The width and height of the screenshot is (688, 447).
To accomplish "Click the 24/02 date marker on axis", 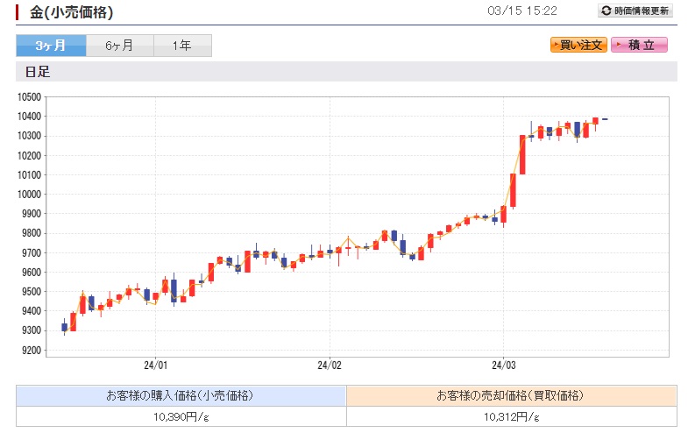I will tap(329, 365).
